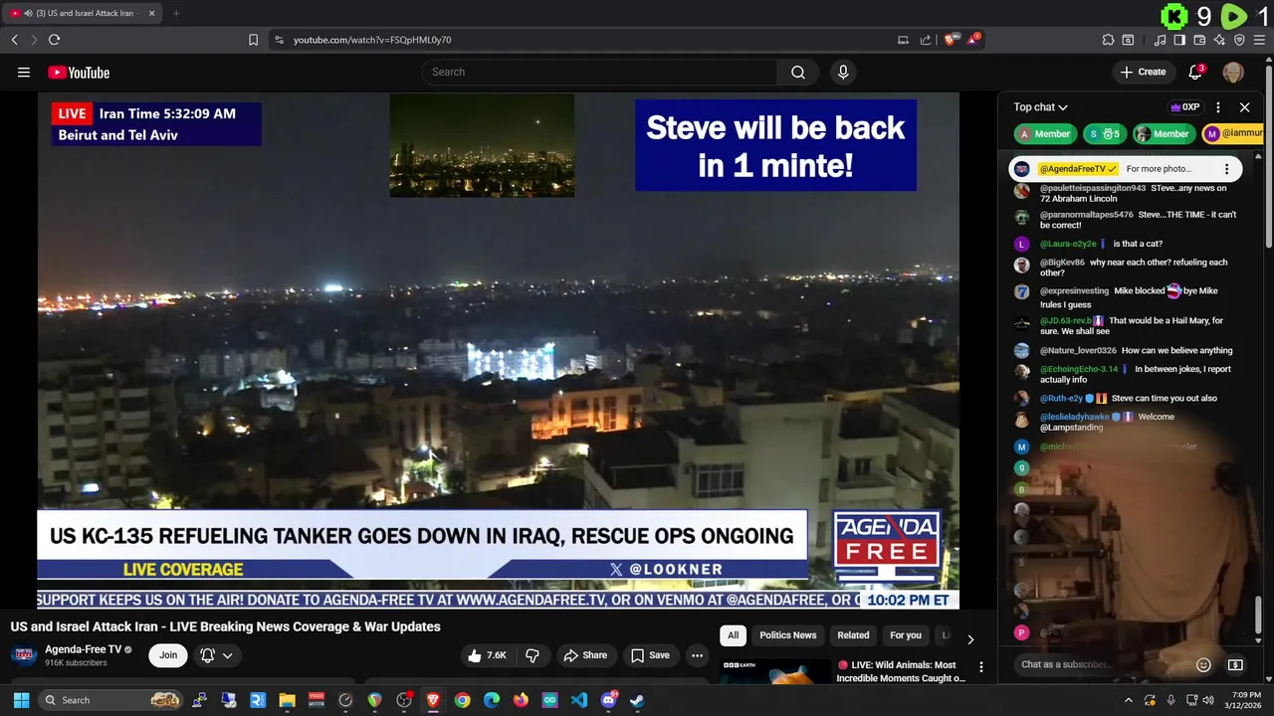Reload the page in the browser

(54, 40)
